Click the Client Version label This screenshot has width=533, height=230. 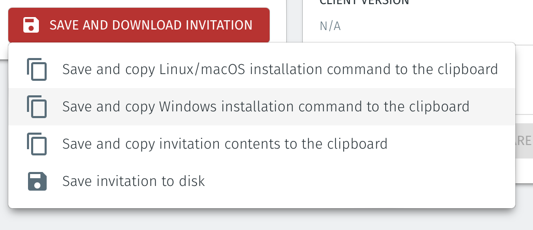coord(364,3)
